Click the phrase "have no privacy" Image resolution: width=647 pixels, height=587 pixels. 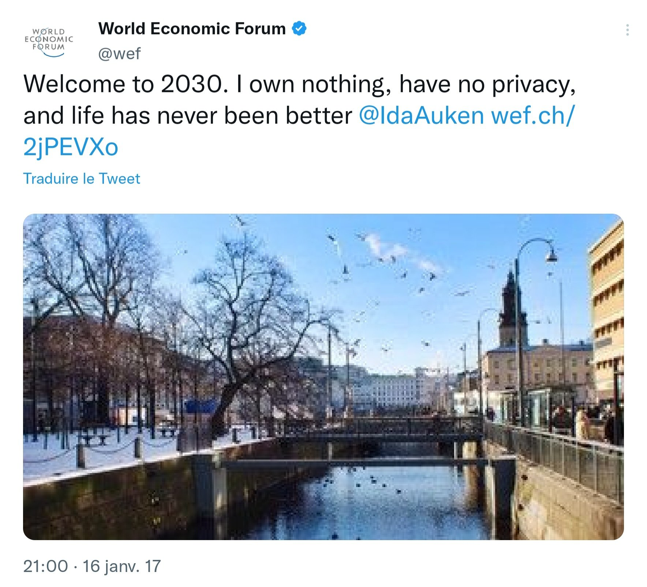[487, 84]
